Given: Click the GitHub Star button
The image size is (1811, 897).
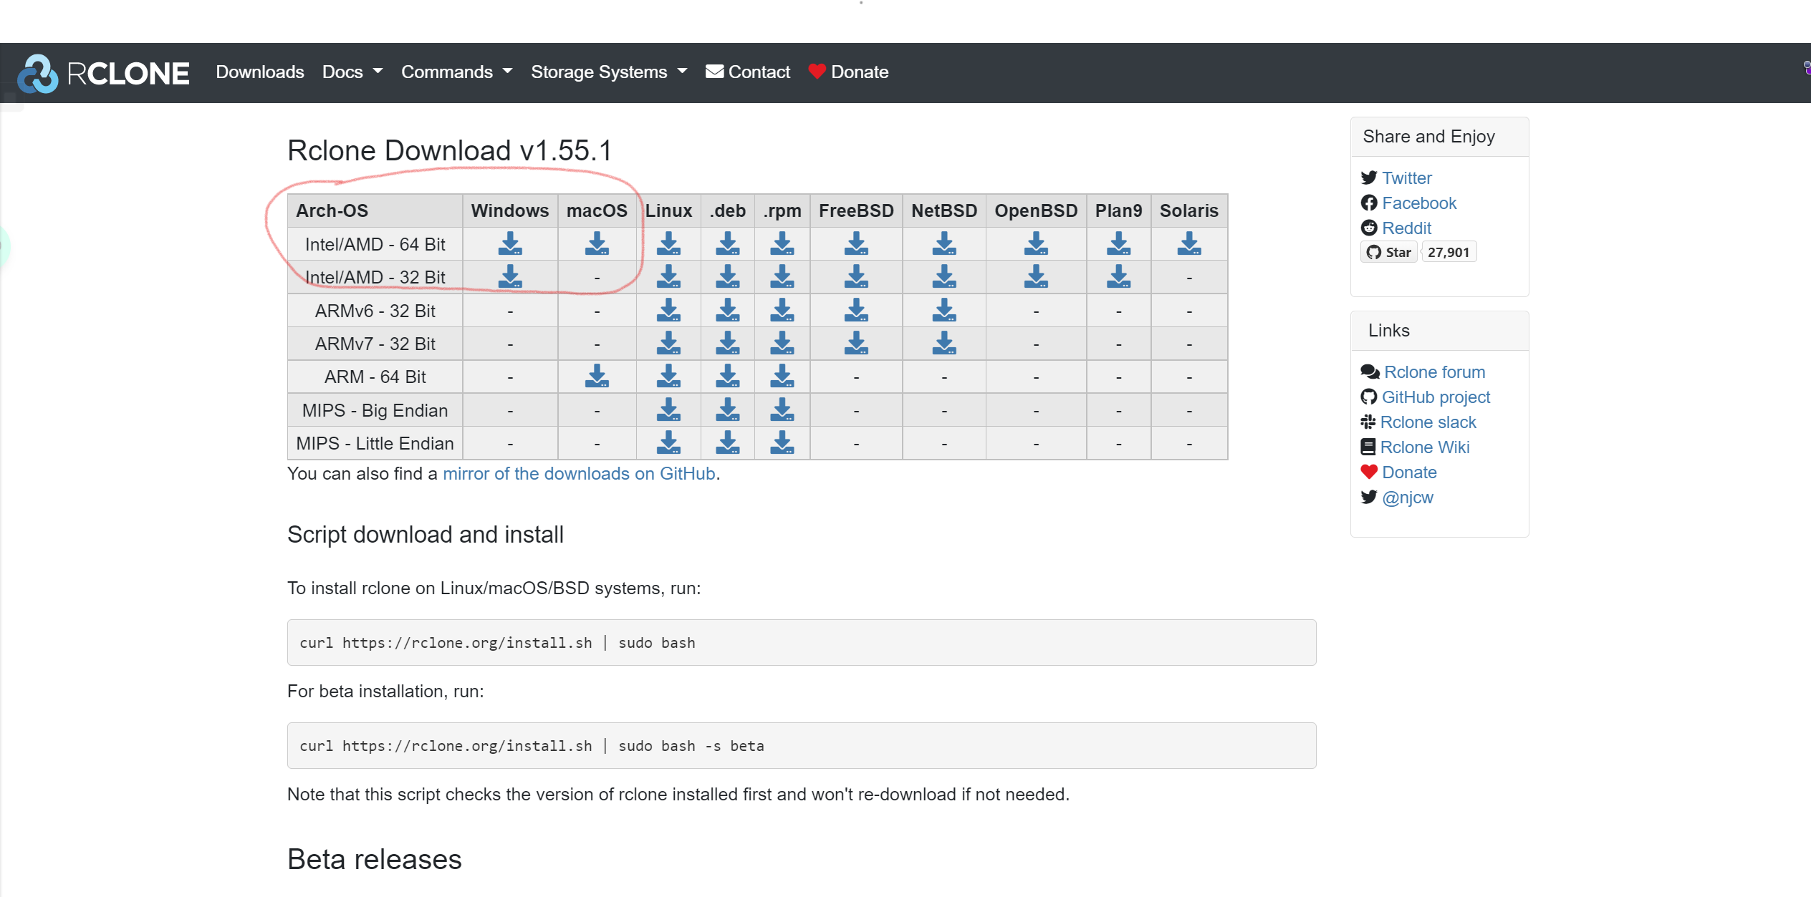Looking at the screenshot, I should [x=1388, y=252].
